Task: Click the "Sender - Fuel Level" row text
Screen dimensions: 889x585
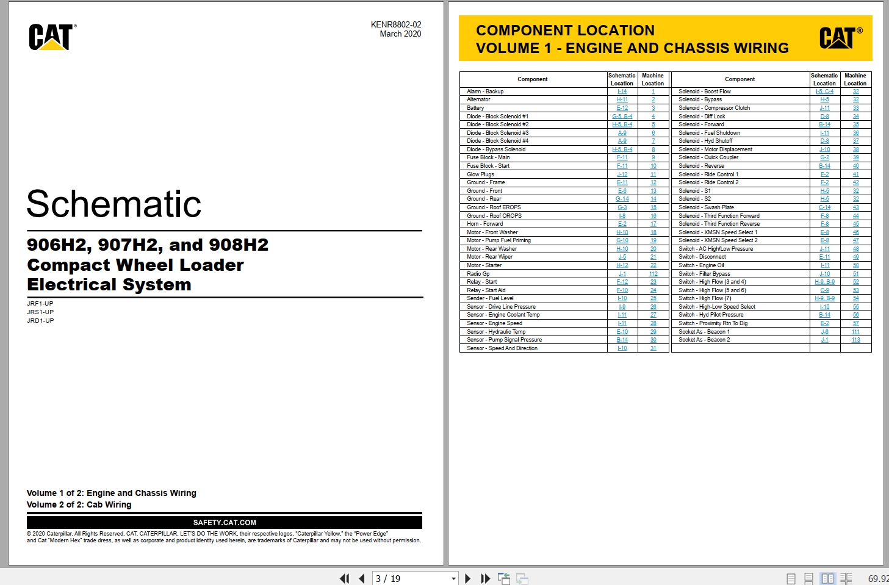Action: point(490,298)
